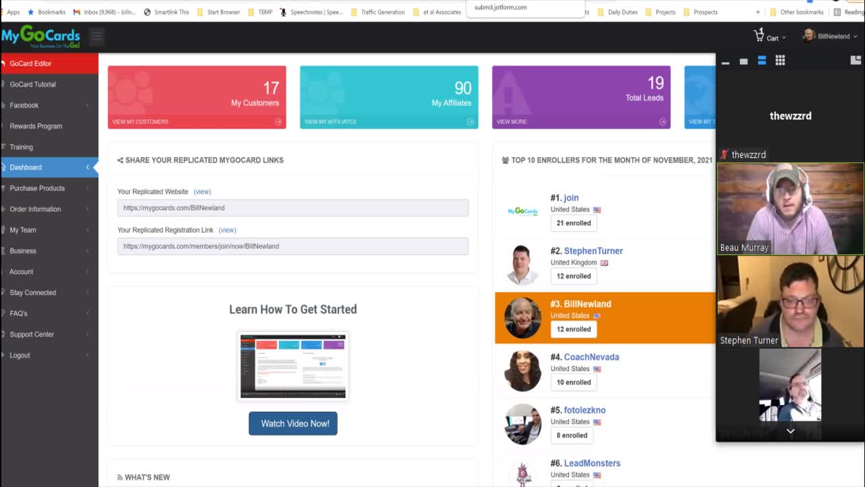
Task: Toggle the sidebar hamburger menu icon
Action: point(97,36)
